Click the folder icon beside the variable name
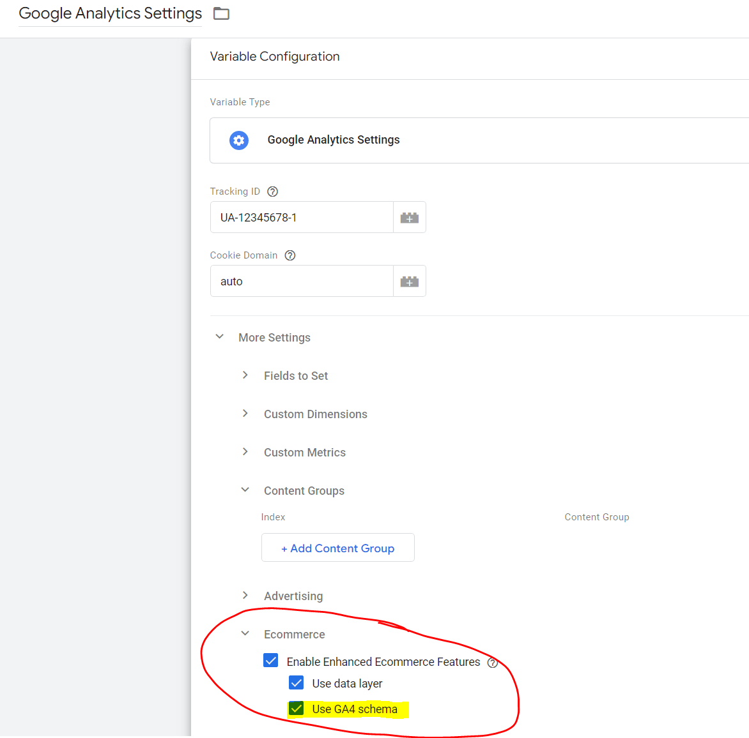 tap(221, 13)
